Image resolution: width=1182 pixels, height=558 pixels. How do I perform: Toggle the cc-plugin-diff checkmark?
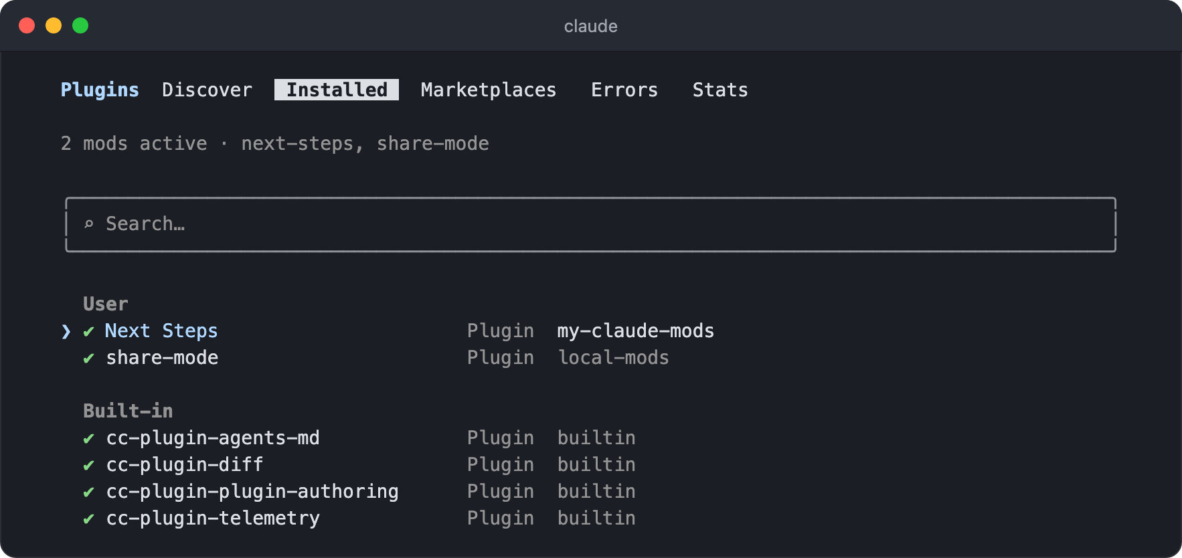coord(88,465)
